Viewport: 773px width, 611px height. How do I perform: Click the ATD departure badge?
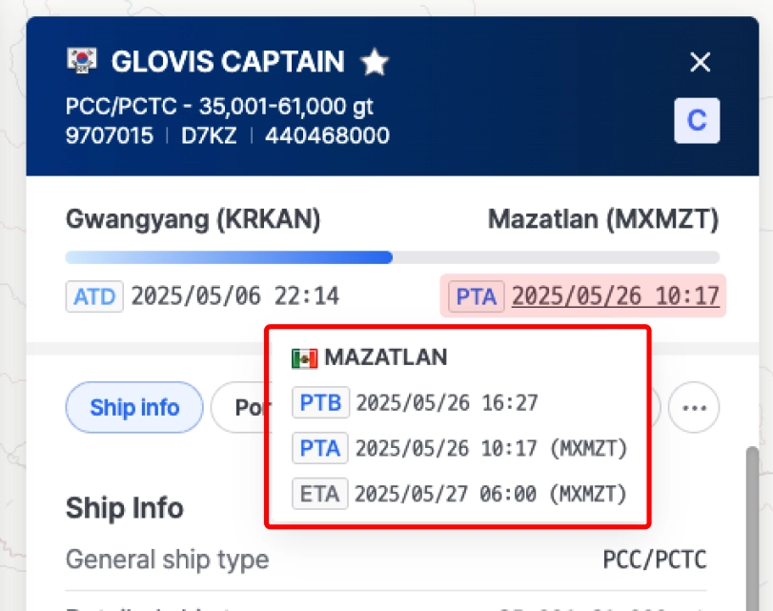(95, 296)
